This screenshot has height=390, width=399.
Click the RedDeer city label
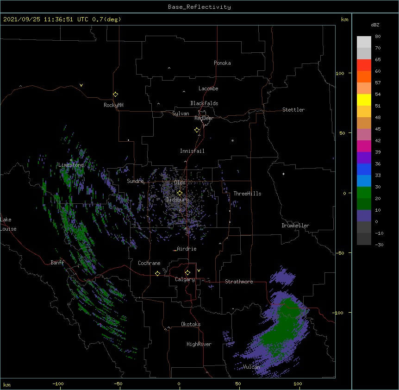pyautogui.click(x=204, y=118)
